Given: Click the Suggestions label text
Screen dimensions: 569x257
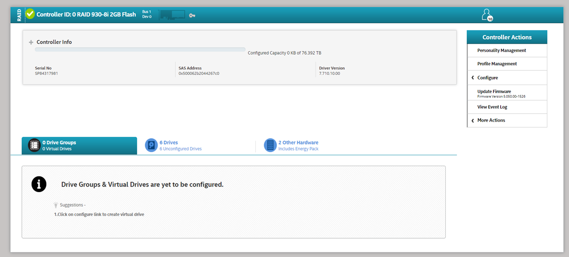Looking at the screenshot, I should 72,205.
